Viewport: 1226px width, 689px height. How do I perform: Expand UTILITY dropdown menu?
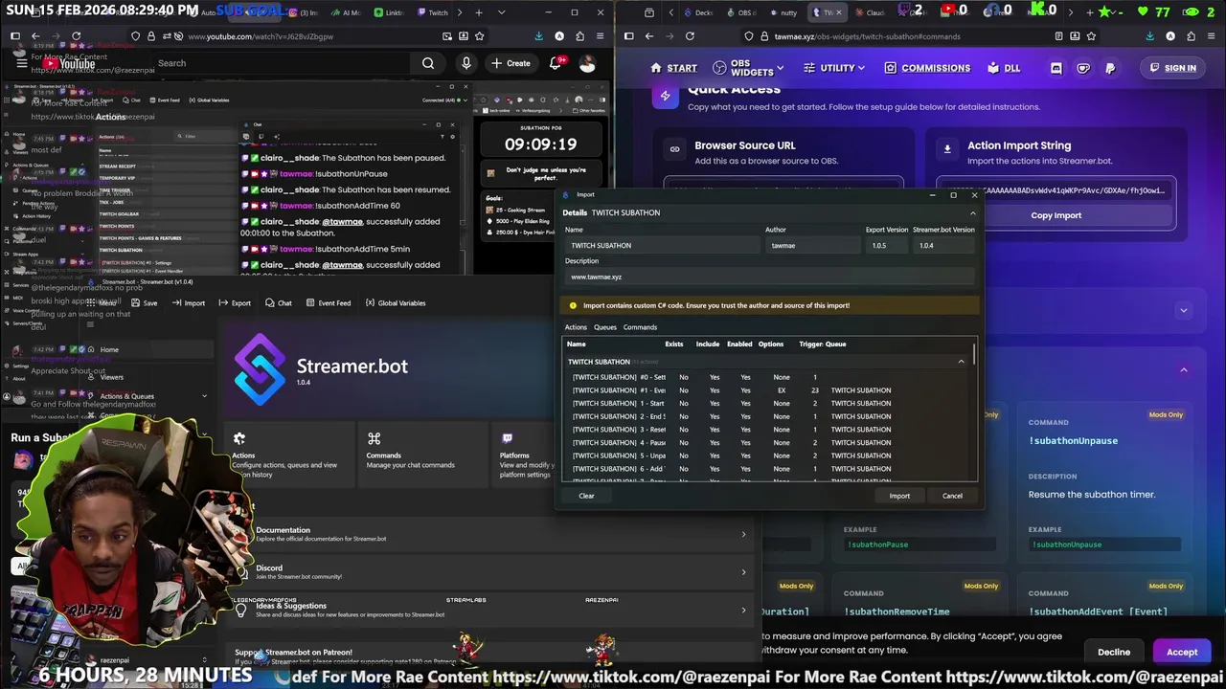coord(834,68)
